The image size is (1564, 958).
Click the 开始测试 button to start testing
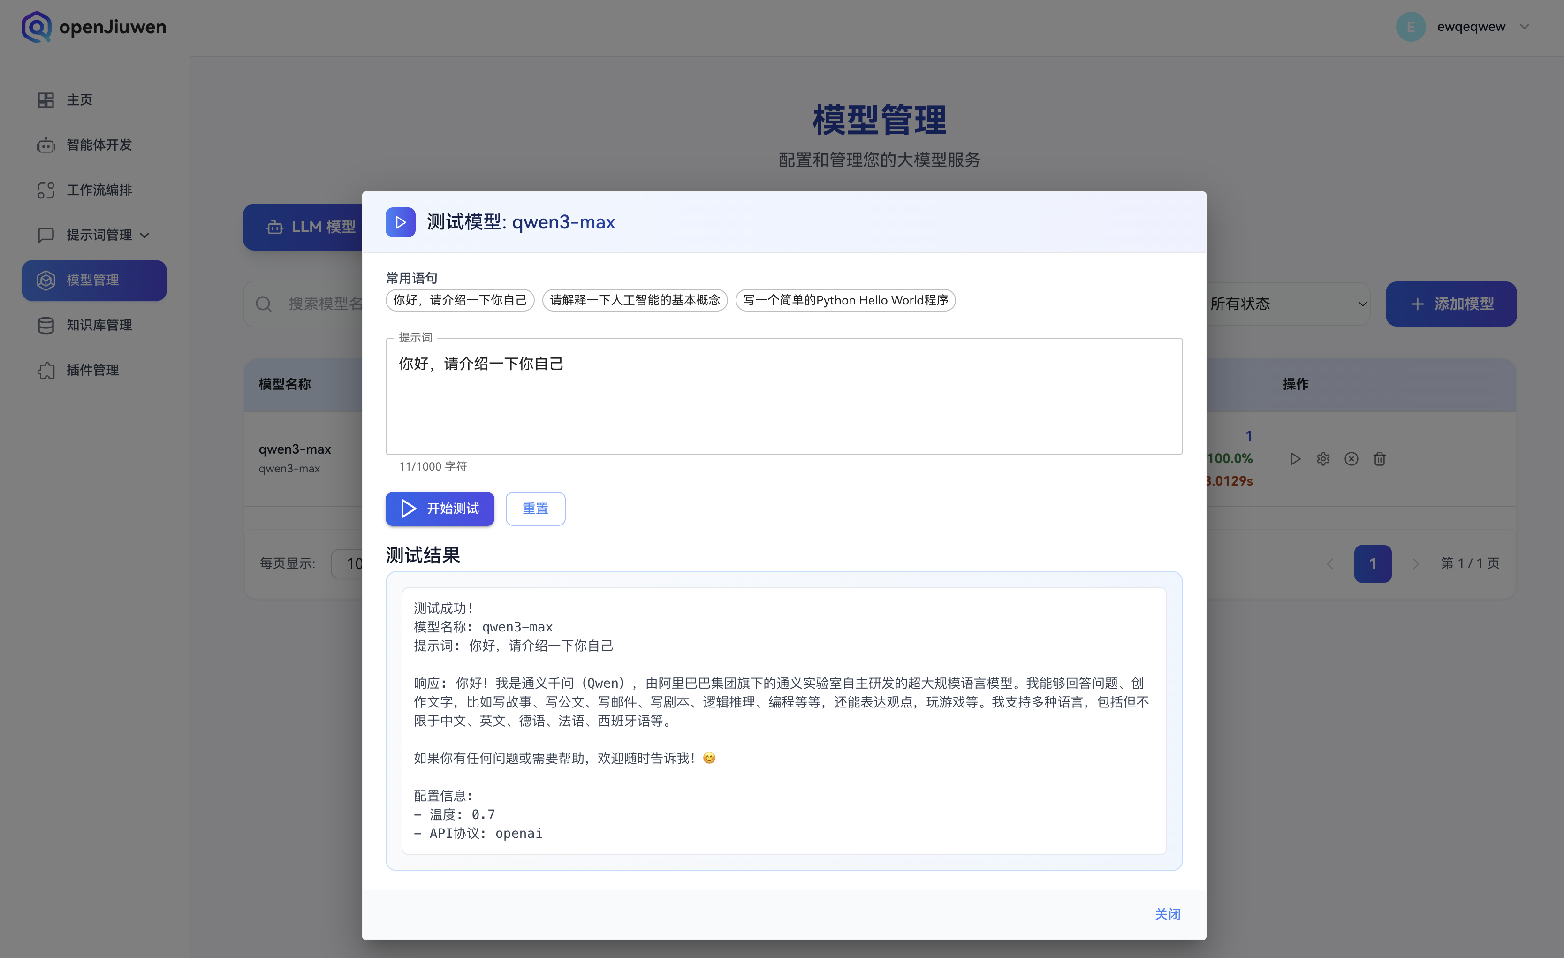pos(439,509)
